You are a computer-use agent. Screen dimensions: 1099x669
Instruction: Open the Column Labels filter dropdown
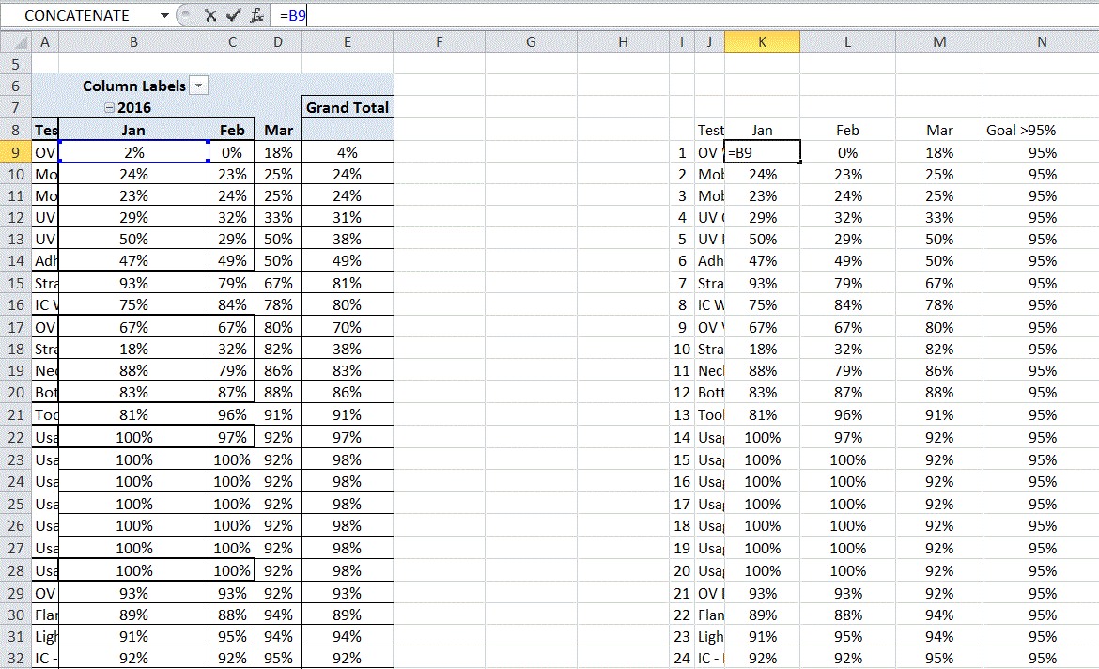coord(198,86)
